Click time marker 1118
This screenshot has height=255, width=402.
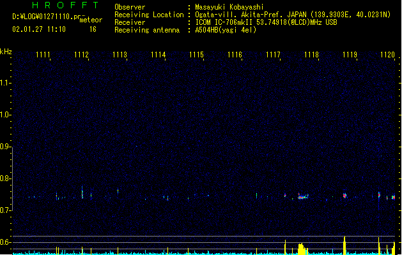coord(311,55)
